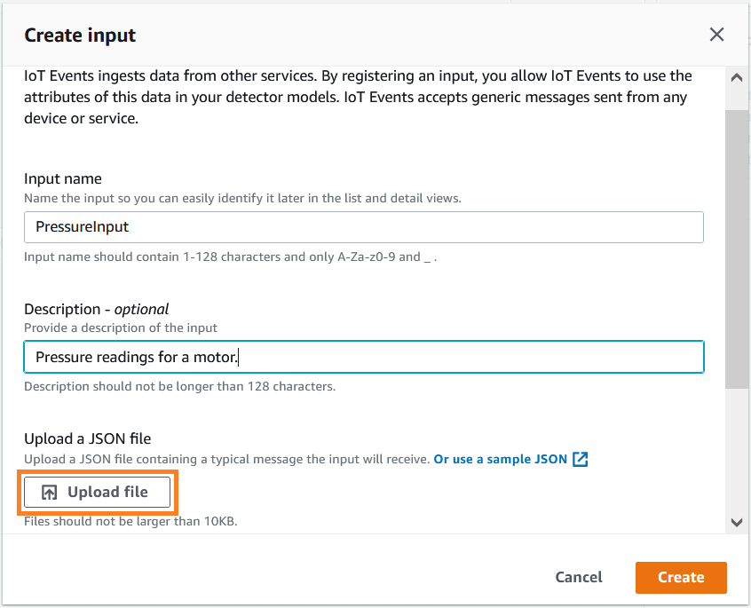Click the "Upload a JSON file" heading
The height and width of the screenshot is (608, 751).
tap(87, 438)
